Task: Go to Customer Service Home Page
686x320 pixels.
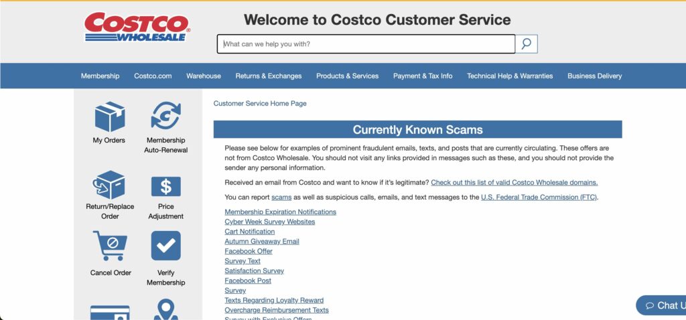Action: coord(260,104)
